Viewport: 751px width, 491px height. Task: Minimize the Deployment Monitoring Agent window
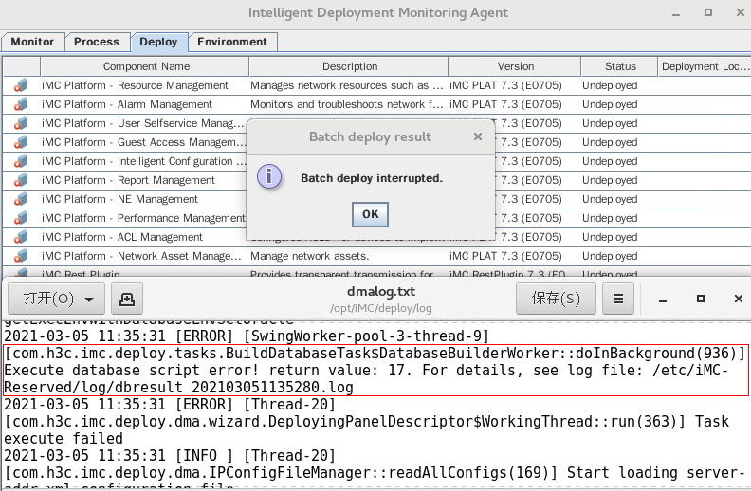click(676, 14)
